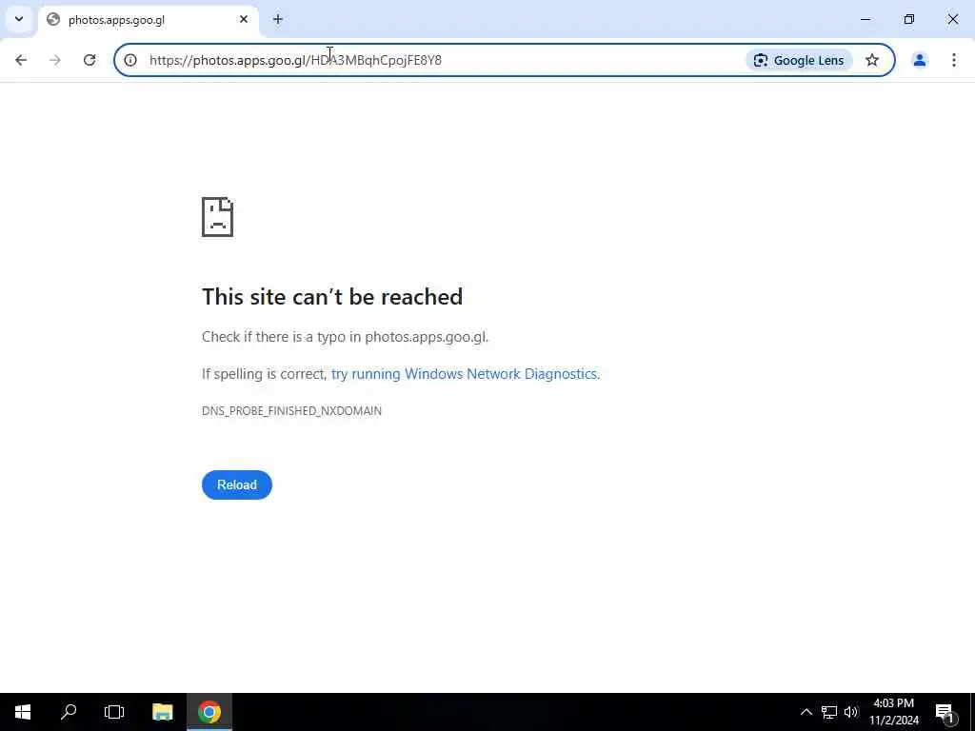This screenshot has height=731, width=975.
Task: Bookmark this page with the star icon
Action: pyautogui.click(x=872, y=60)
